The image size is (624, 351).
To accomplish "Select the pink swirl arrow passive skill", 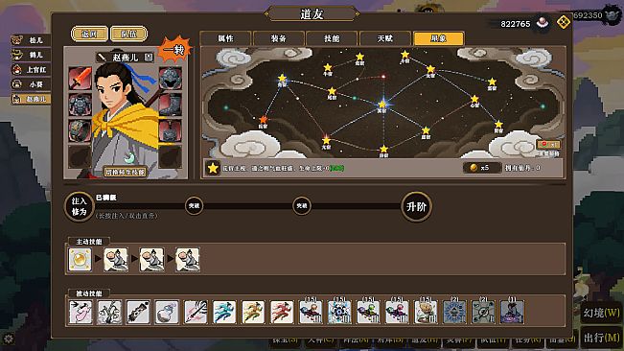I will coord(81,312).
